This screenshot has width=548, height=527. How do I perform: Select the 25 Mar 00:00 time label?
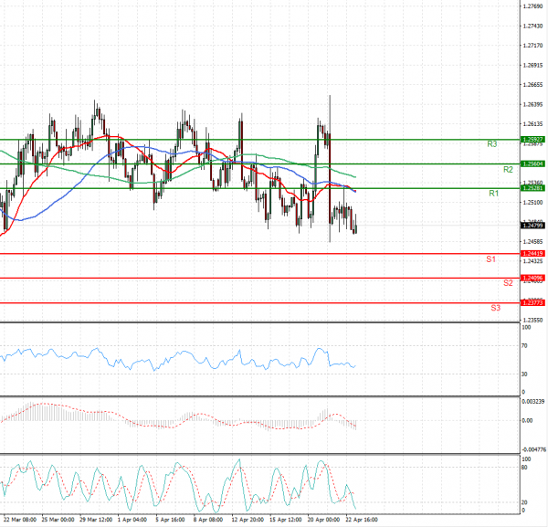click(x=58, y=520)
